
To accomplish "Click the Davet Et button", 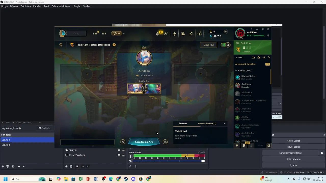I will [x=209, y=45].
